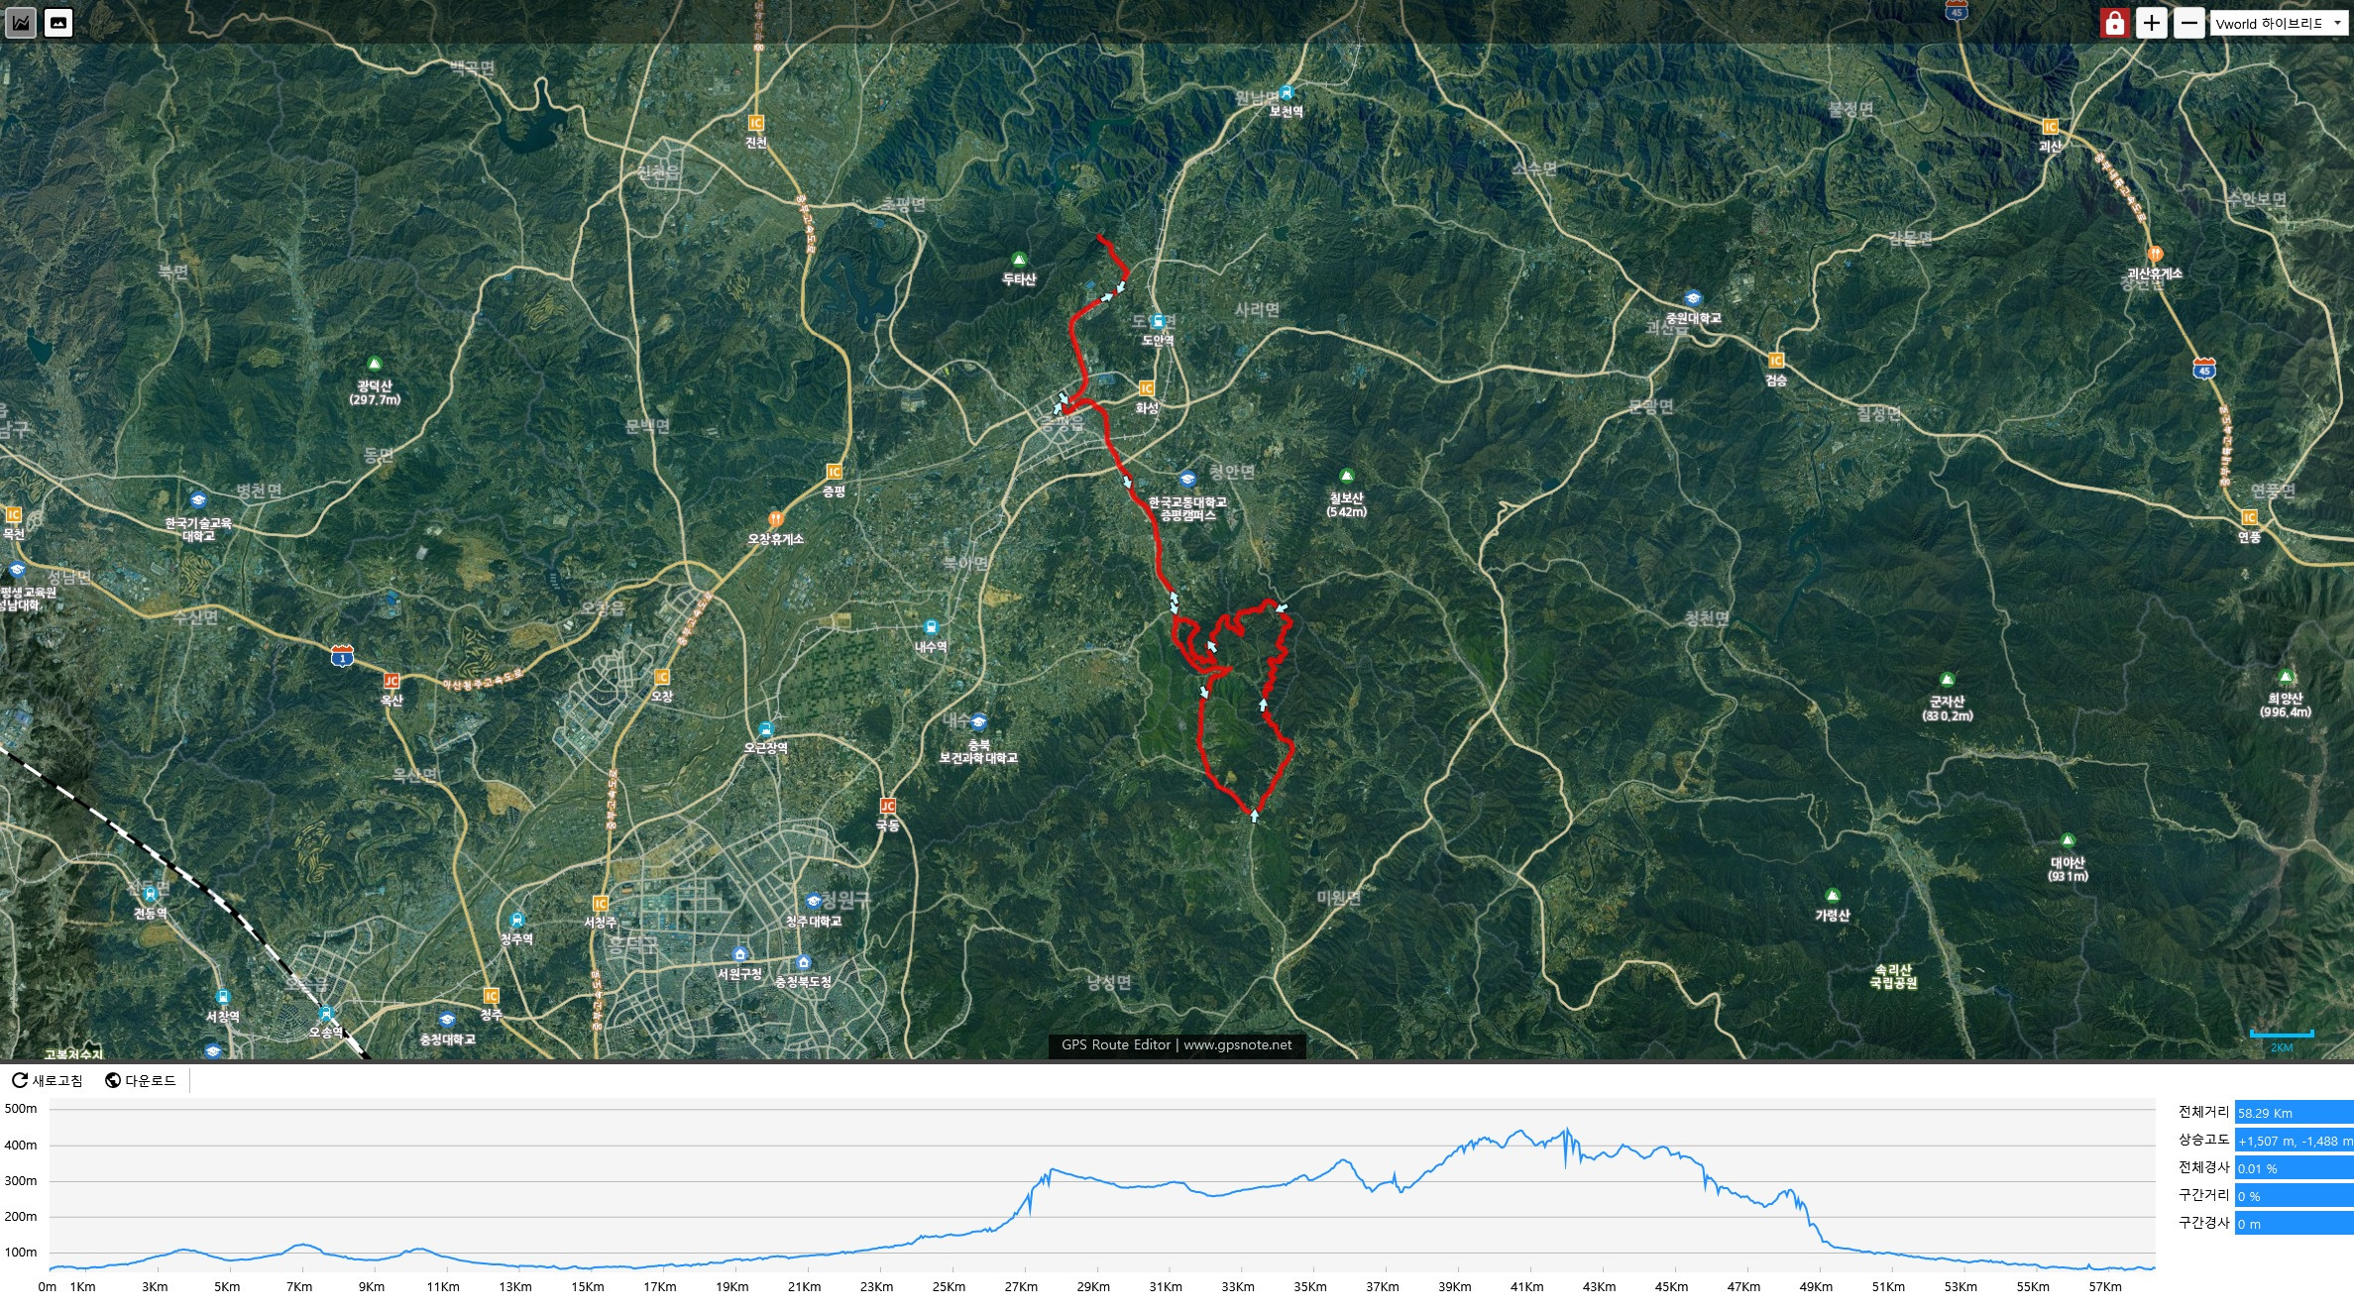The height and width of the screenshot is (1312, 2354).
Task: Click the 새로고침 refresh button
Action: (x=48, y=1080)
